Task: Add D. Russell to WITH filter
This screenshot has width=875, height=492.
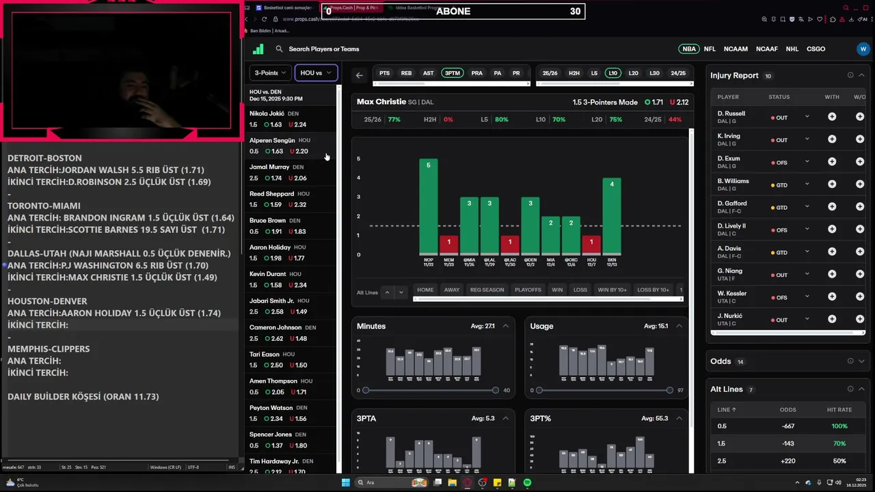Action: (x=832, y=117)
